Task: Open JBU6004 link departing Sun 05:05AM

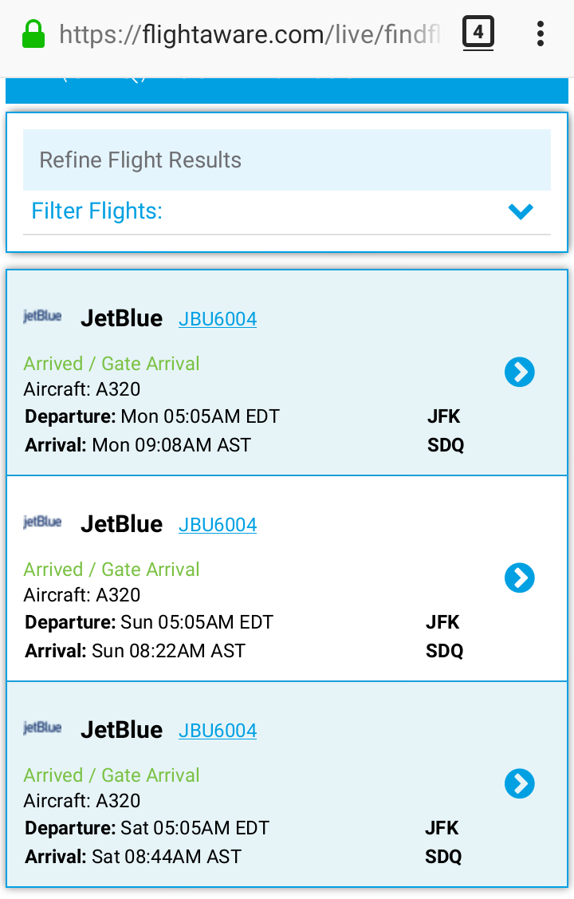Action: [218, 525]
